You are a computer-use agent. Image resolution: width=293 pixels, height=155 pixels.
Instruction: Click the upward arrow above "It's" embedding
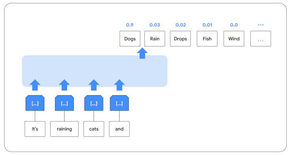click(35, 85)
